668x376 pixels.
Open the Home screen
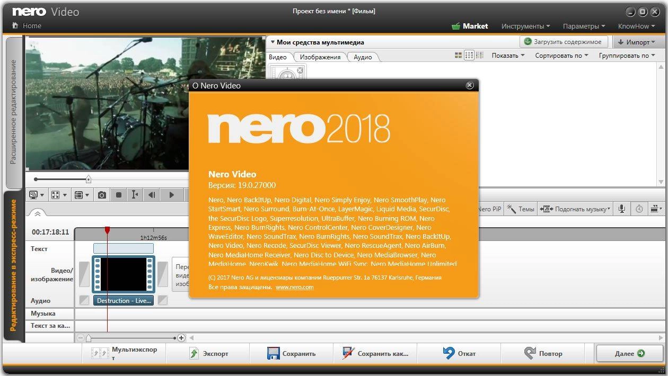tap(27, 25)
